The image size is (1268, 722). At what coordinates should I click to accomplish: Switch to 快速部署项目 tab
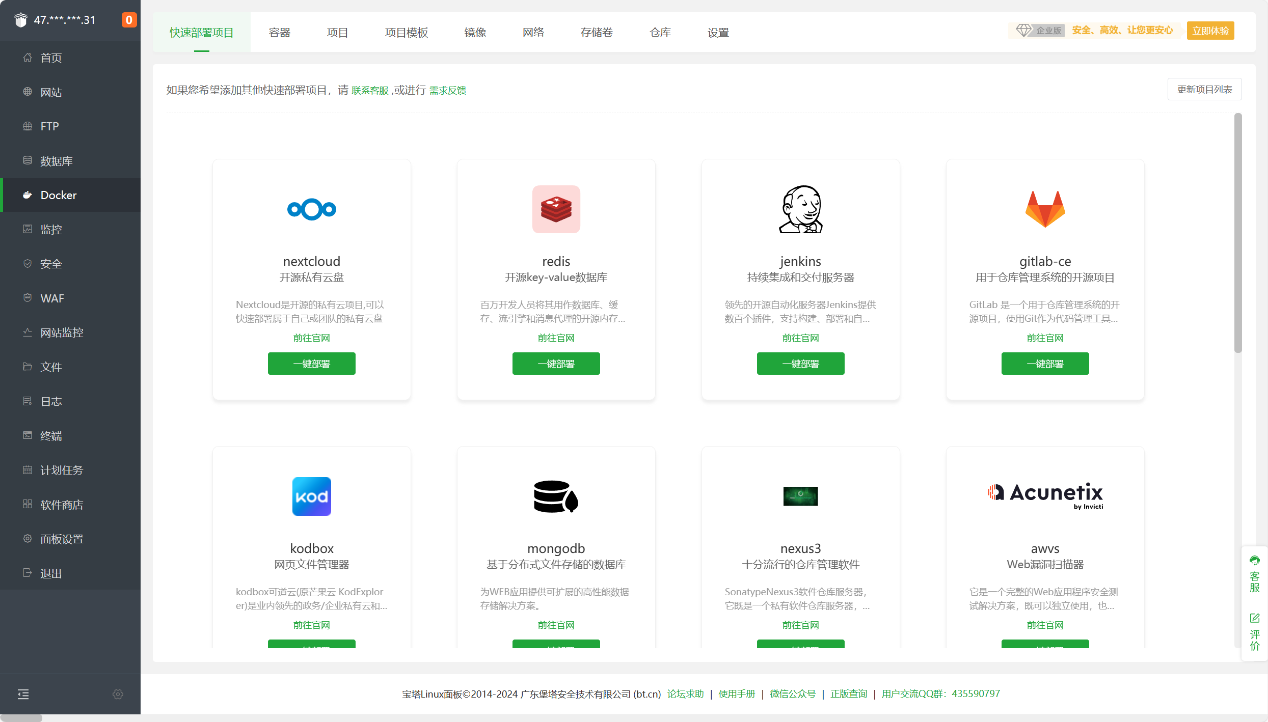coord(202,33)
